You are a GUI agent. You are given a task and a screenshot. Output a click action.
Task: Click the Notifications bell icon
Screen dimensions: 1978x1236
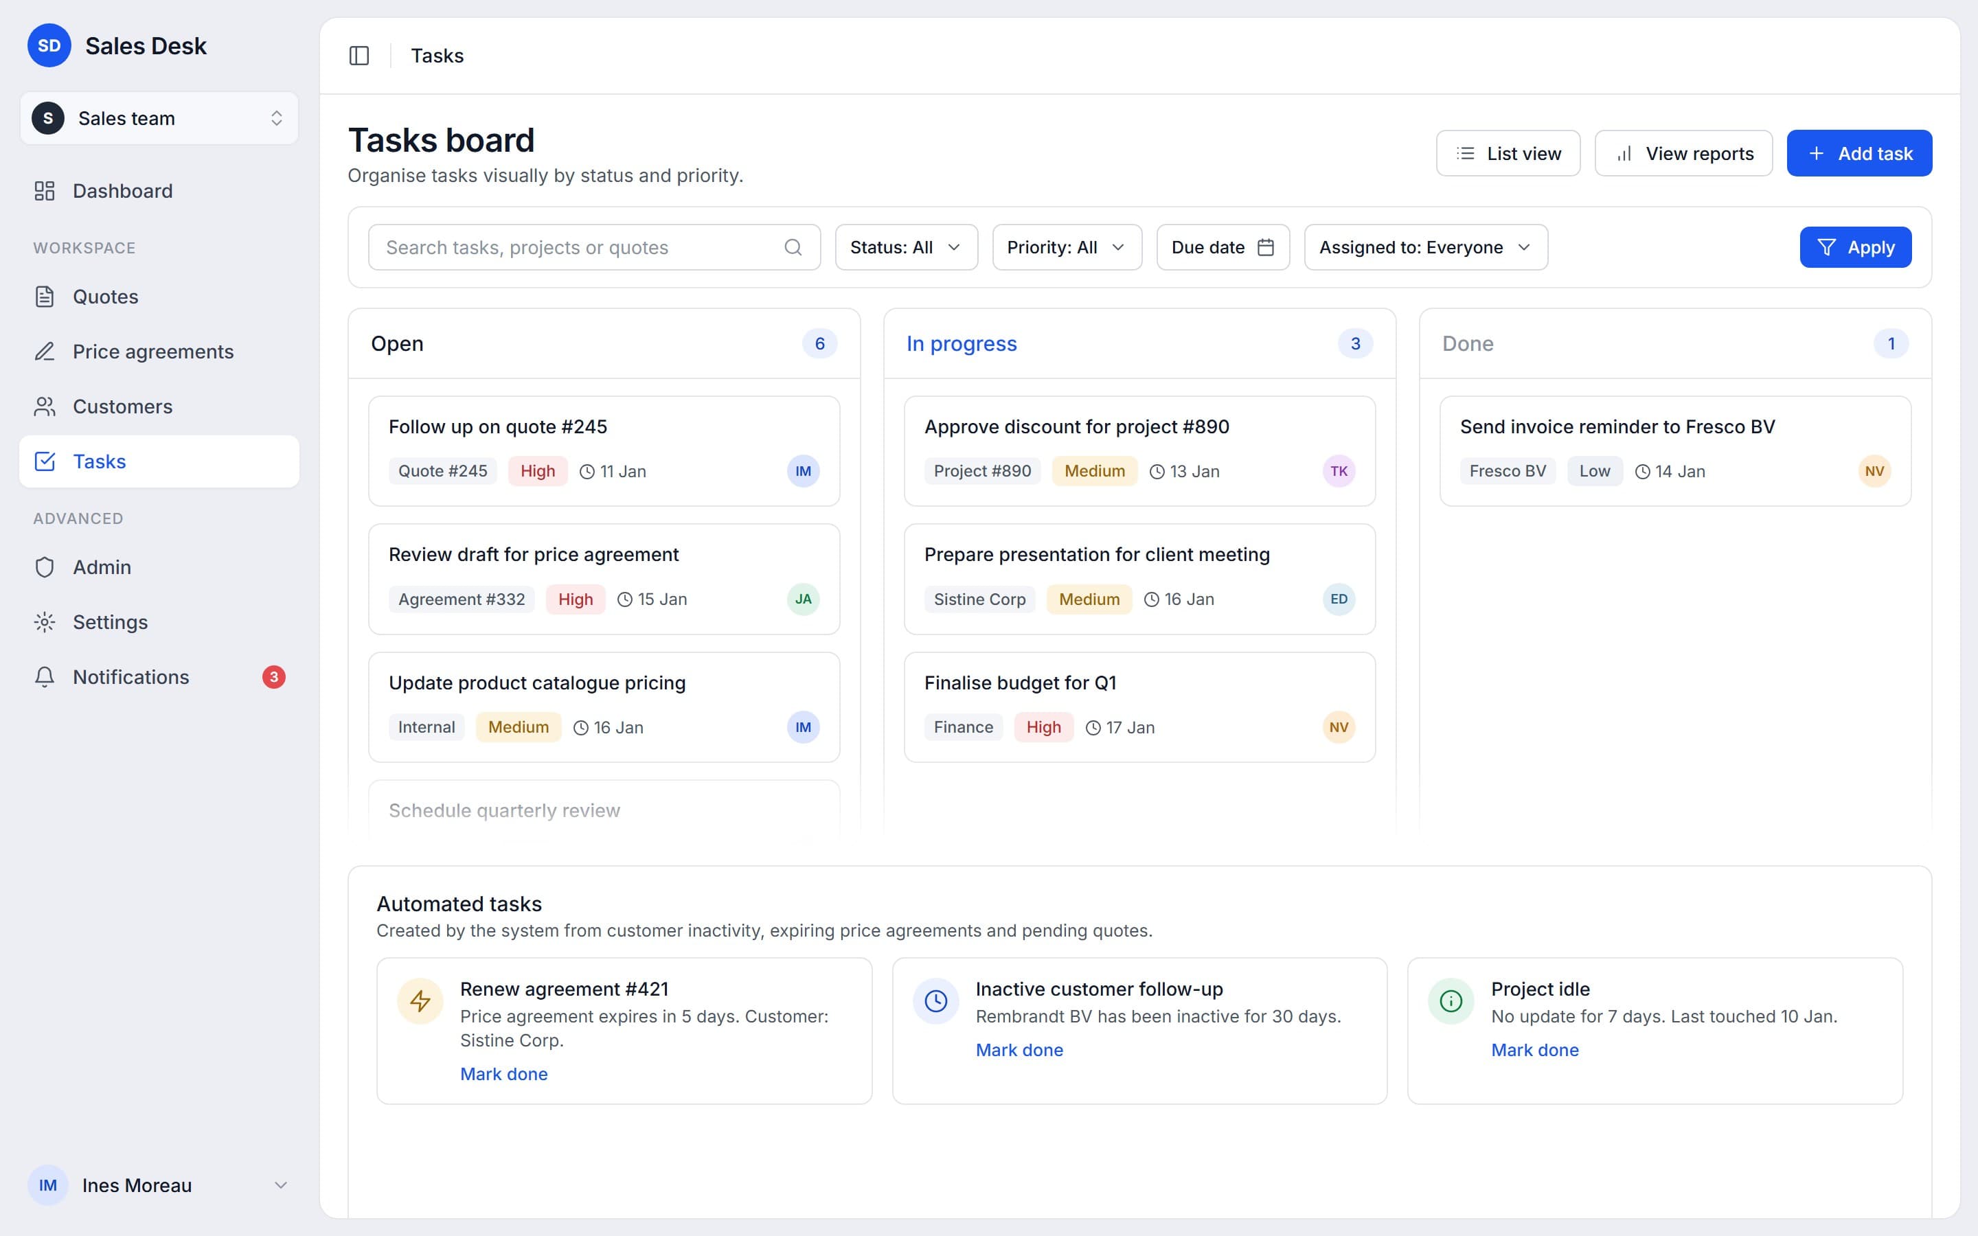click(x=45, y=677)
